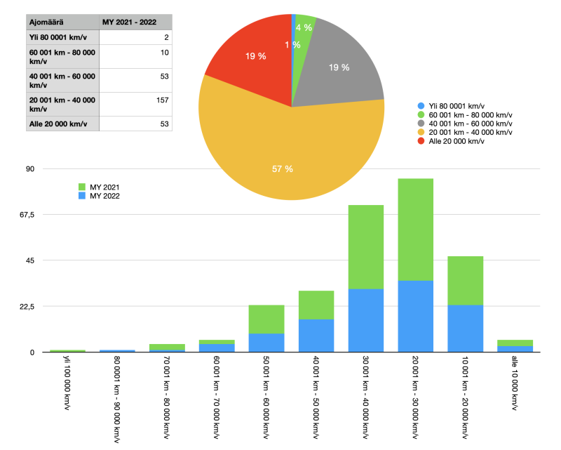Screen dimensions: 561x450
Task: Click the red legend dot for Alle 20 000 km/v
Action: click(420, 141)
